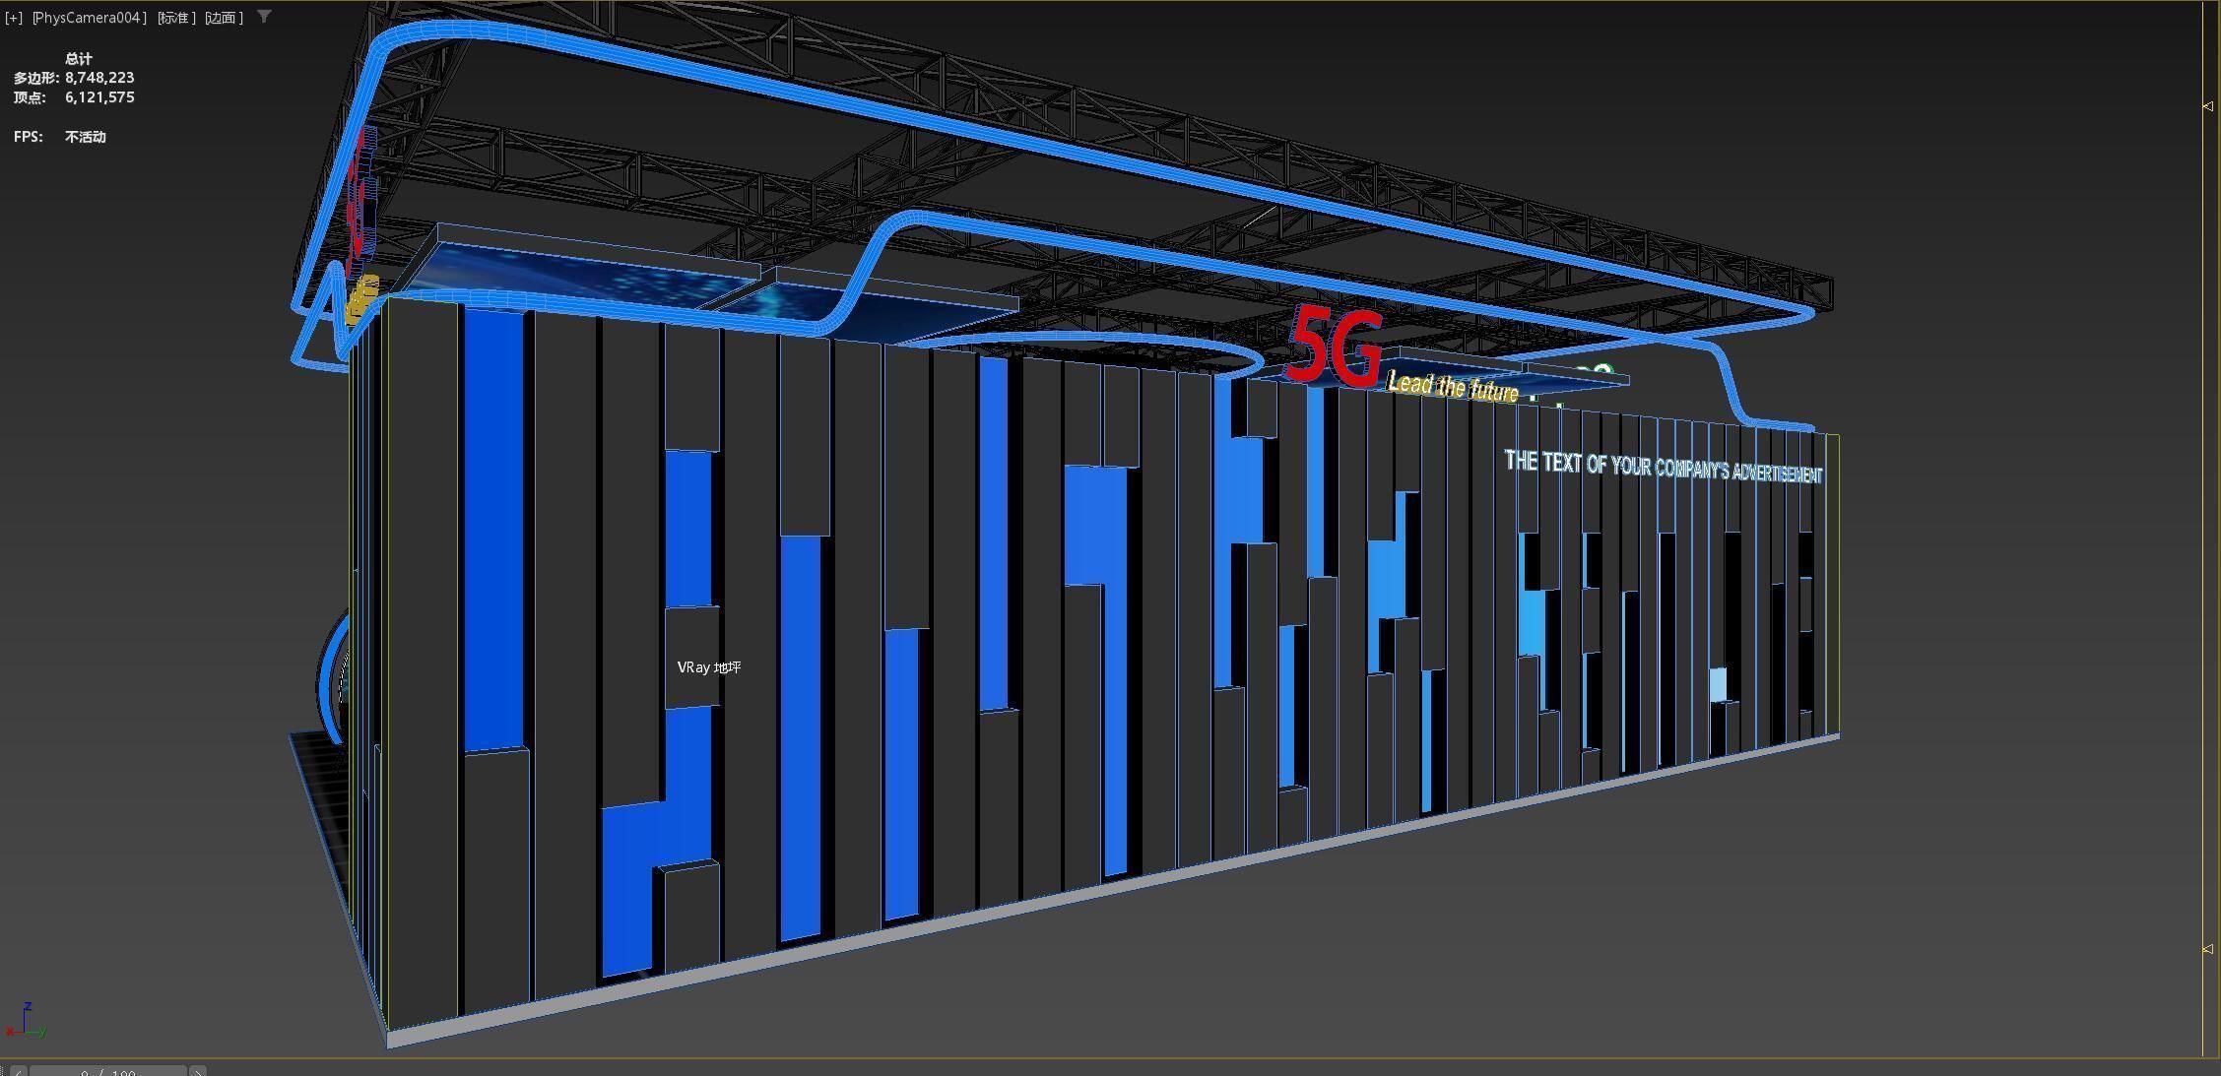Select the small light-blue wall panel

(x=1717, y=684)
